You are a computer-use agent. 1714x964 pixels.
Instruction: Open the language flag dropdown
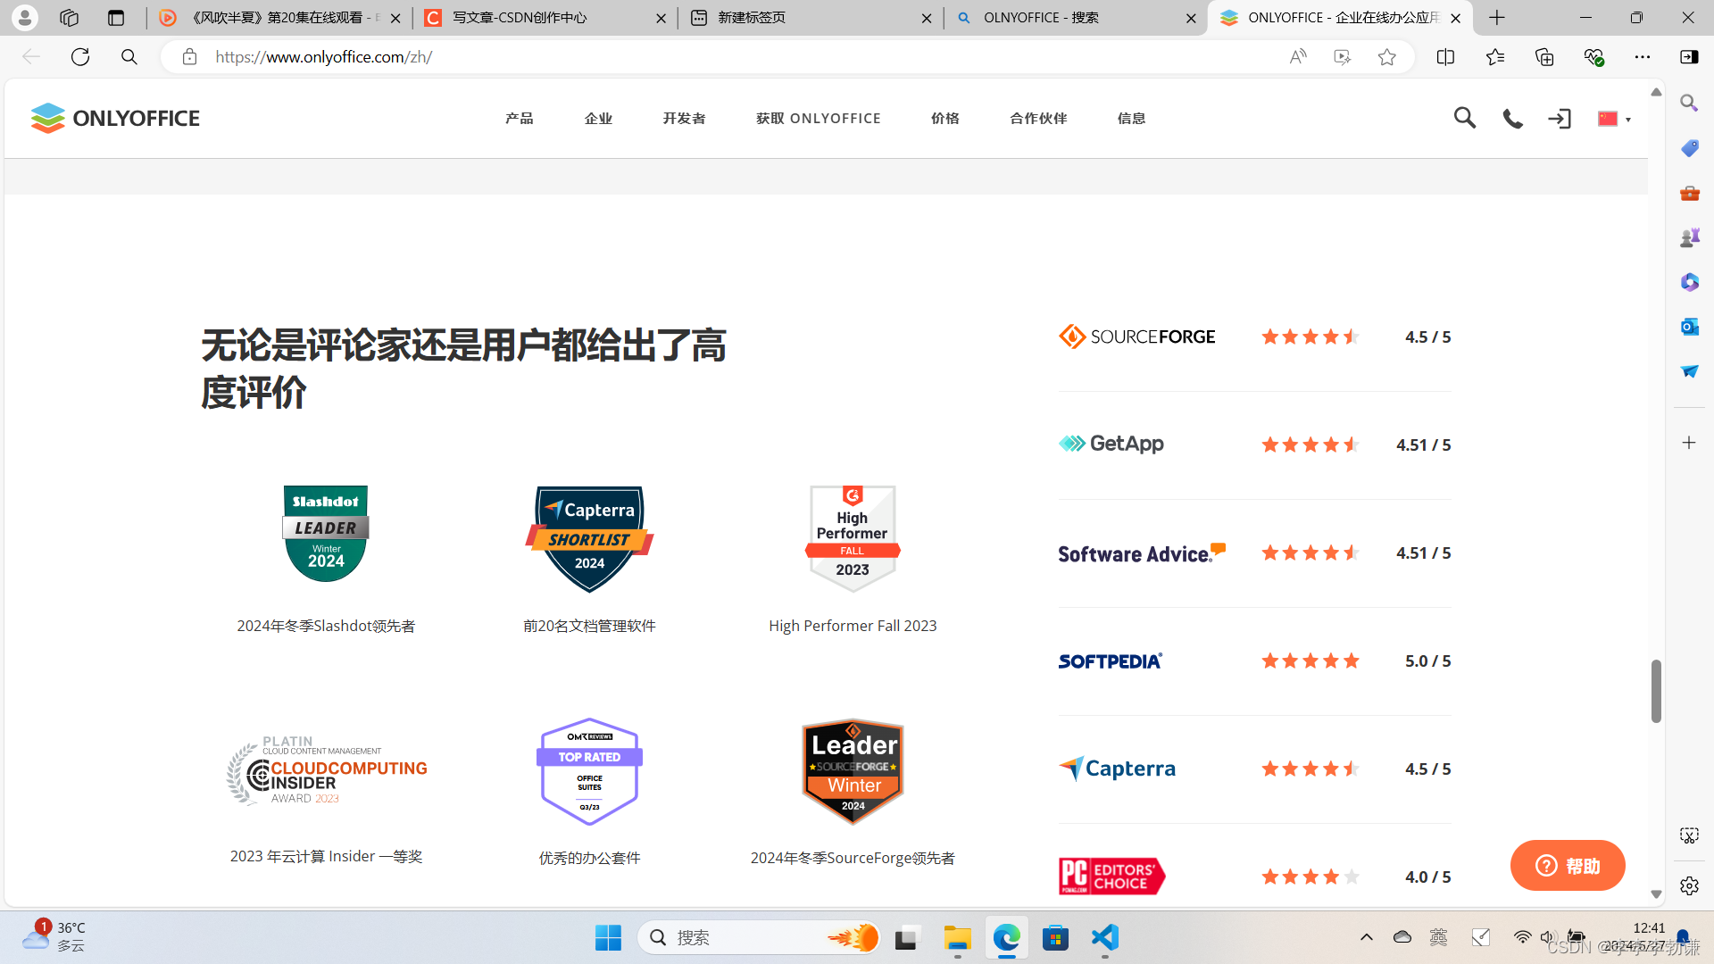[1614, 119]
